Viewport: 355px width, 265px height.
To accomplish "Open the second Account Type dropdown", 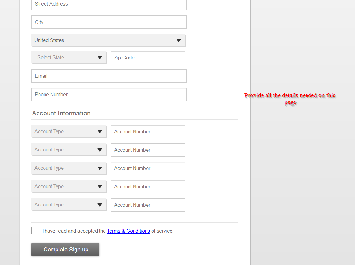I will [69, 150].
